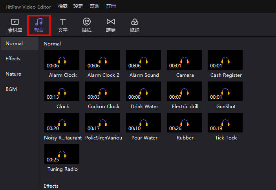
Task: Select the Tuning Radio sound thumbnail
Action: [62, 154]
